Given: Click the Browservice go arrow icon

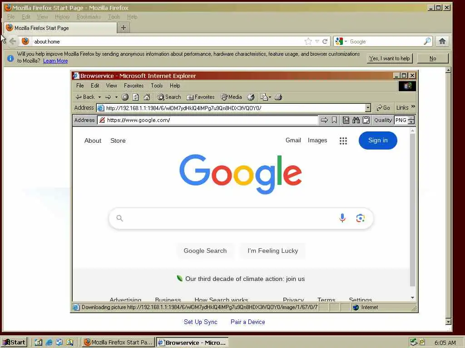Looking at the screenshot, I should click(x=324, y=120).
